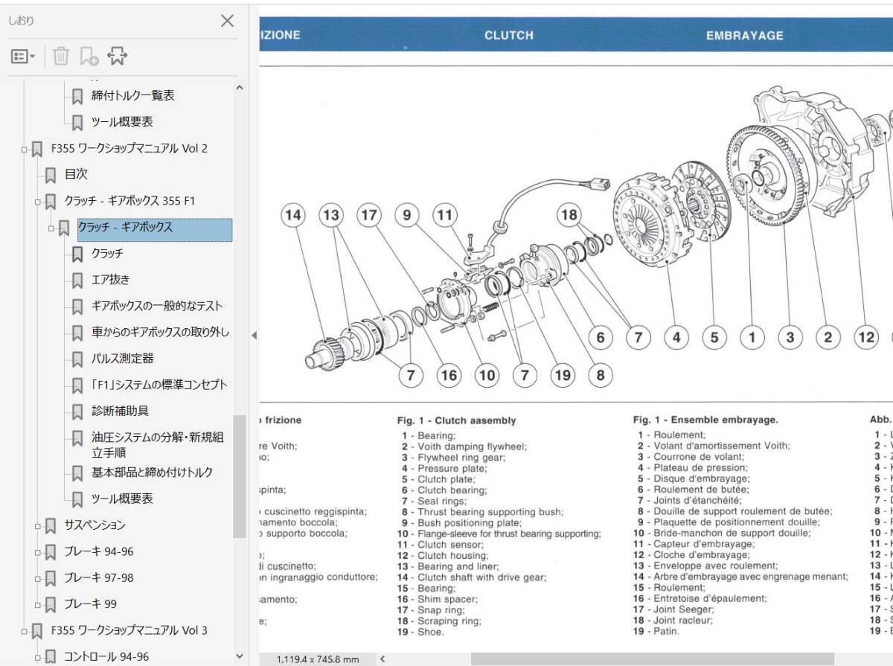Select the ブレーキ 94-96 bookmark
The width and height of the screenshot is (893, 666).
(99, 551)
